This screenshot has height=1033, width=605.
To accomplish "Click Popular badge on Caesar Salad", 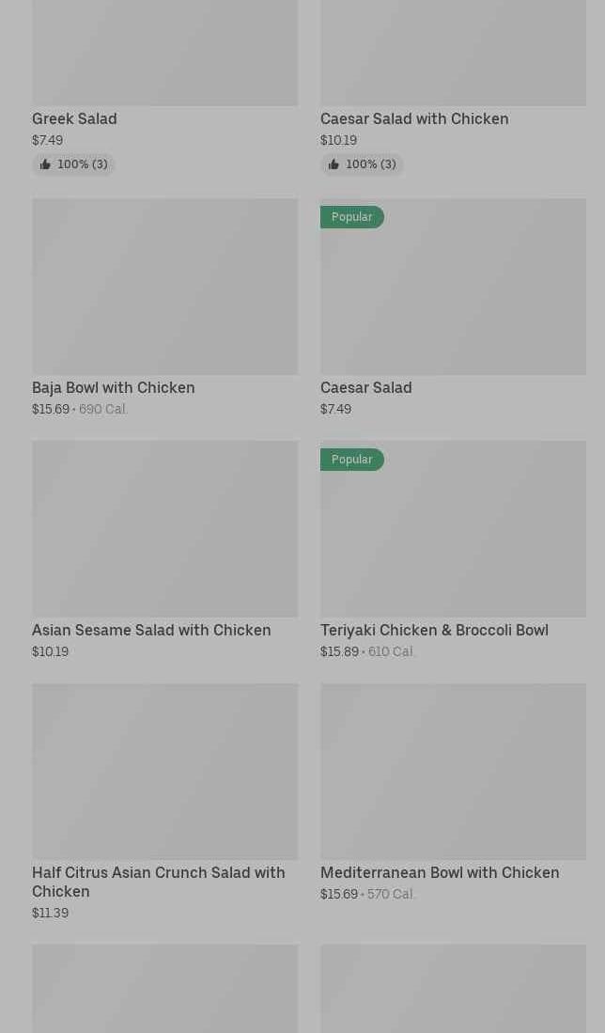I will 352,217.
